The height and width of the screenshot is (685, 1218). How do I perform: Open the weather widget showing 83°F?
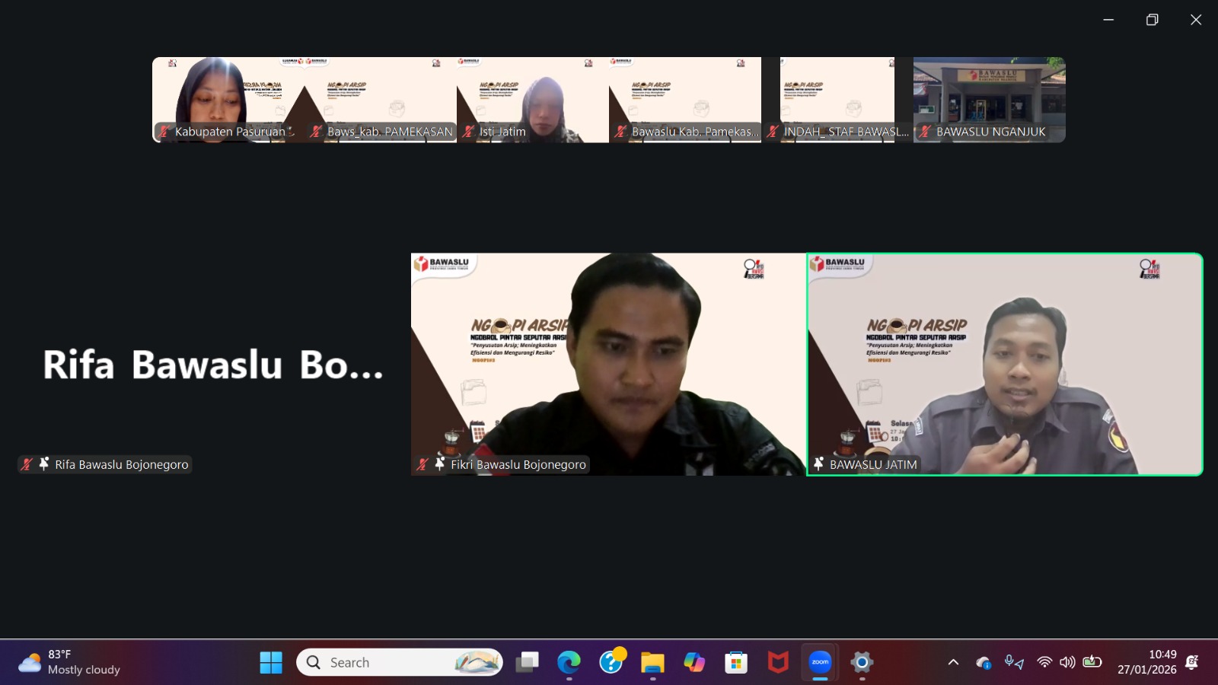pos(70,662)
